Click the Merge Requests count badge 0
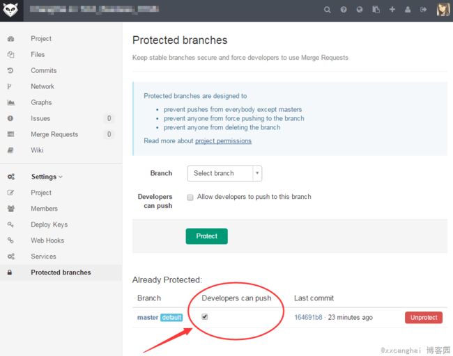453x356 pixels. tap(109, 134)
